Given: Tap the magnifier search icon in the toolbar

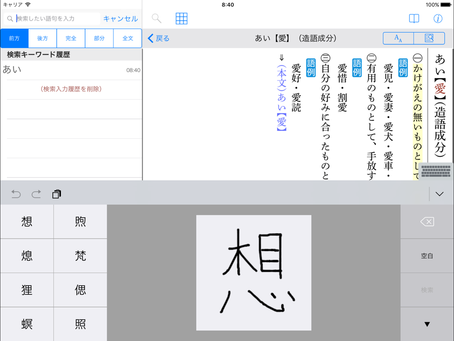Looking at the screenshot, I should click(x=156, y=19).
